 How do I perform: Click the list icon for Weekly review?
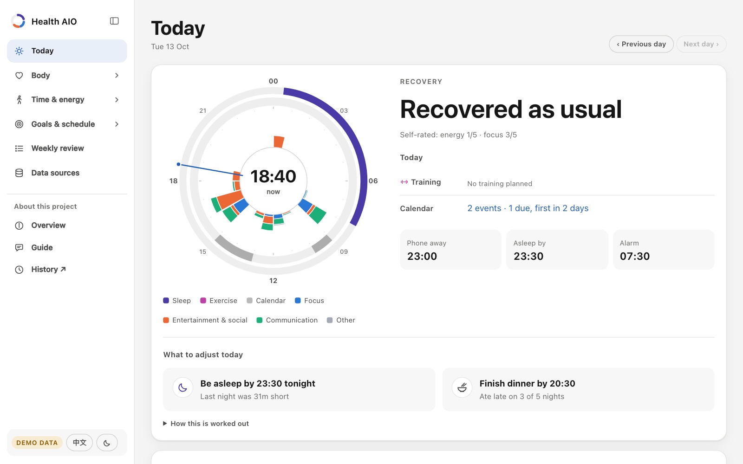tap(19, 148)
